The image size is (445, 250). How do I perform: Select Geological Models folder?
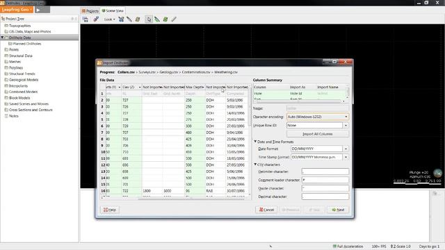tap(24, 80)
